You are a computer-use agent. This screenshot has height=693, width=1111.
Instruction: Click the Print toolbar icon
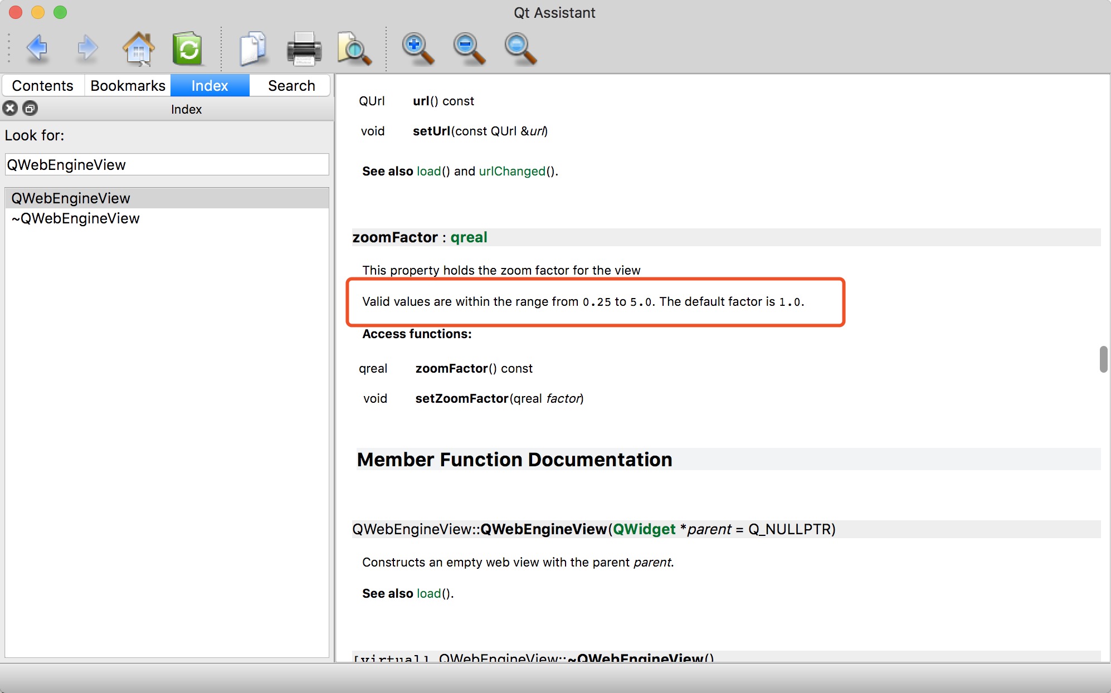[x=304, y=48]
